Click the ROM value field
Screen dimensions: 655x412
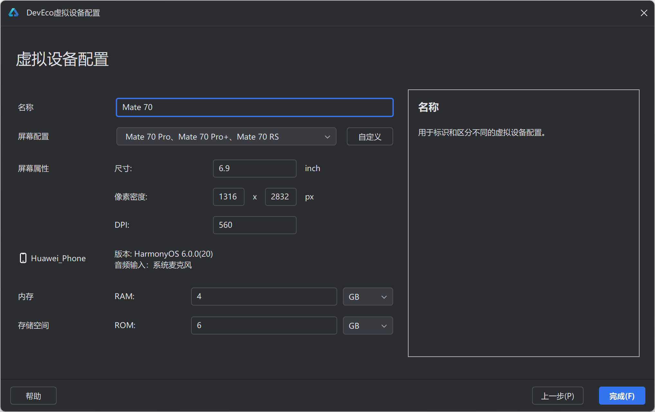[x=264, y=325]
